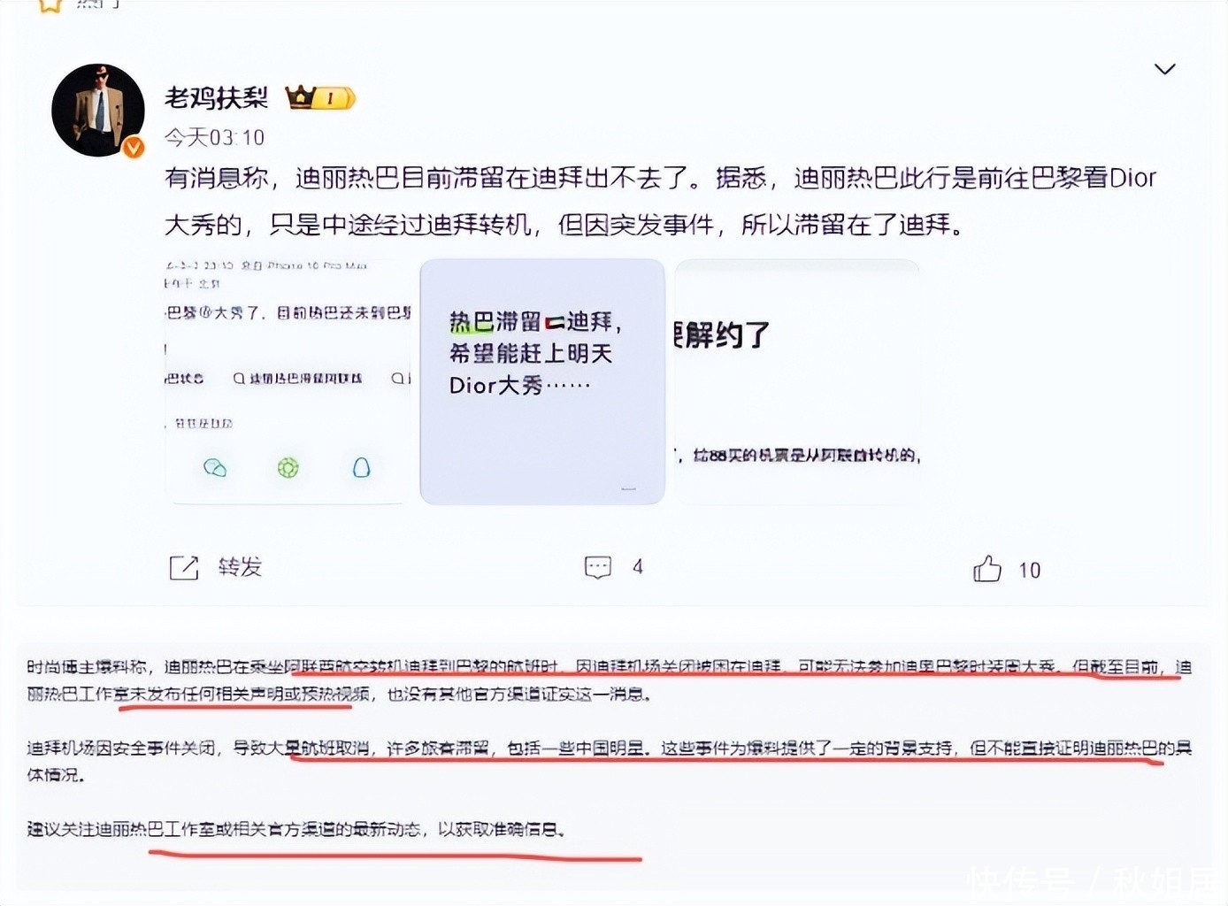Open the gold crown membership badge

320,97
